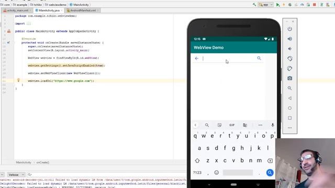
Task: Click the GIF button on keyboard toolbar
Action: click(232, 125)
